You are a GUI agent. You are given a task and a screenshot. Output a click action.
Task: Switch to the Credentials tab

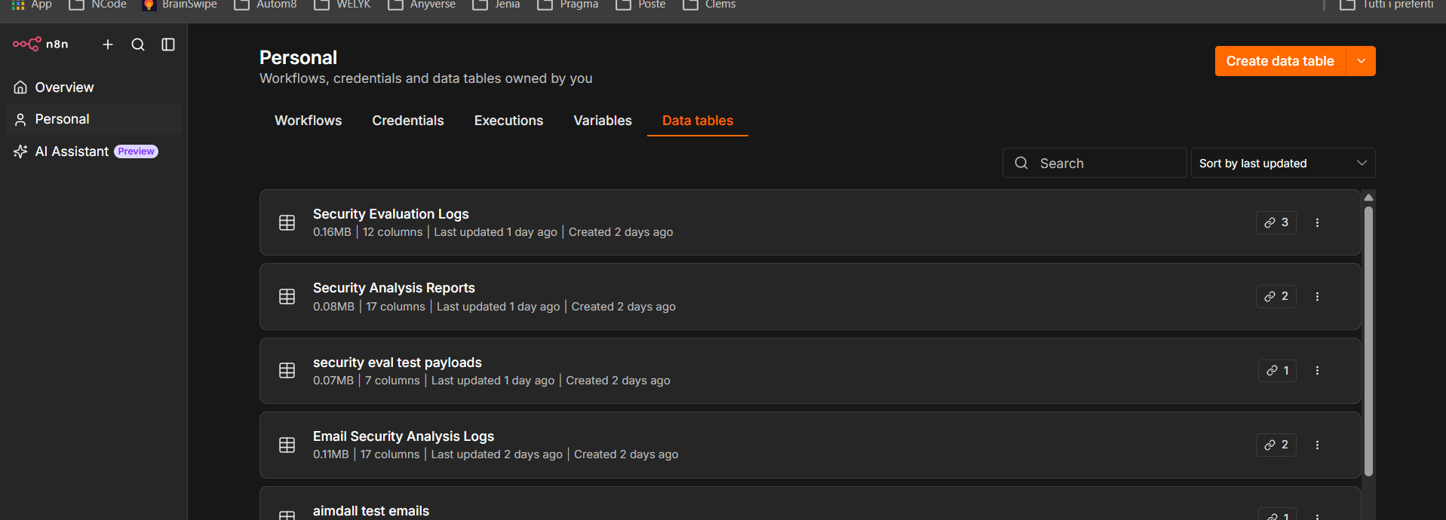(408, 121)
